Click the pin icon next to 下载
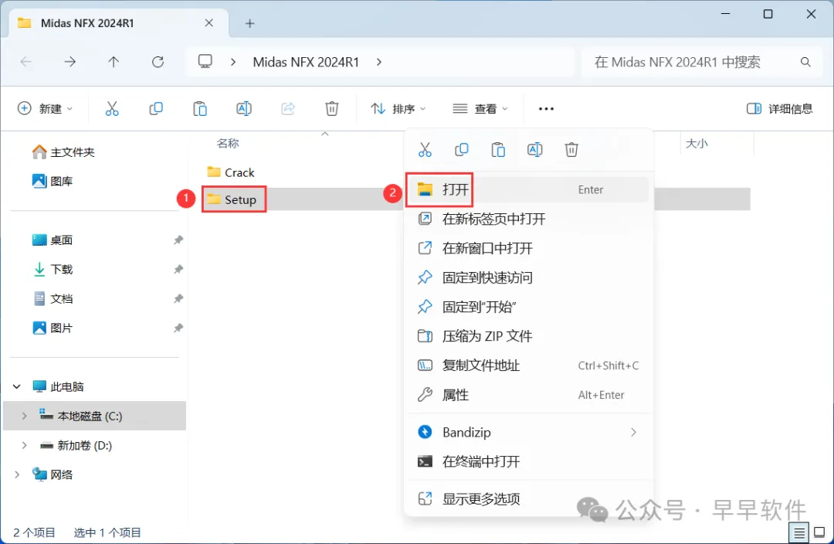Viewport: 834px width, 544px height. coord(178,270)
